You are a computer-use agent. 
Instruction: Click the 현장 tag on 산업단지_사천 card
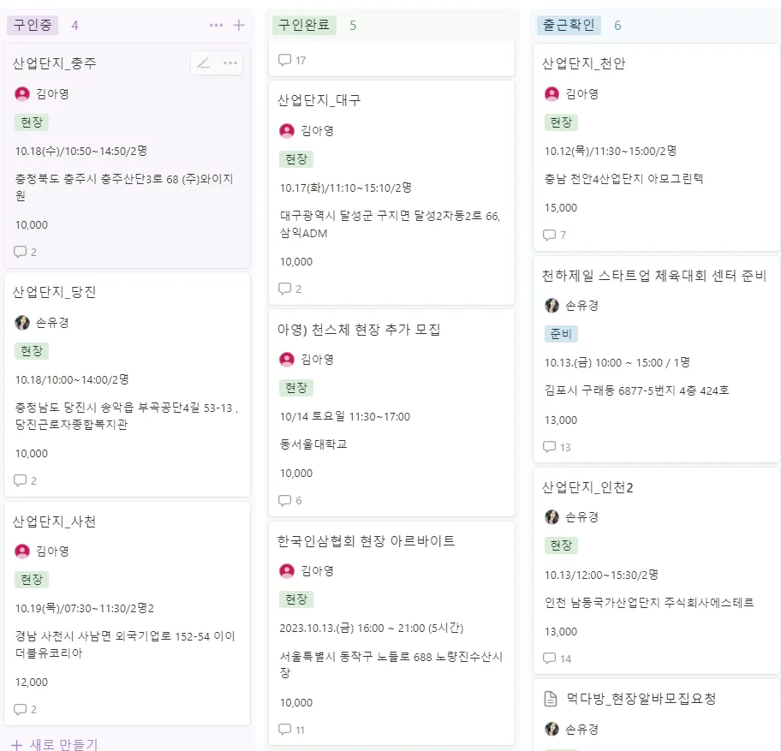[32, 580]
